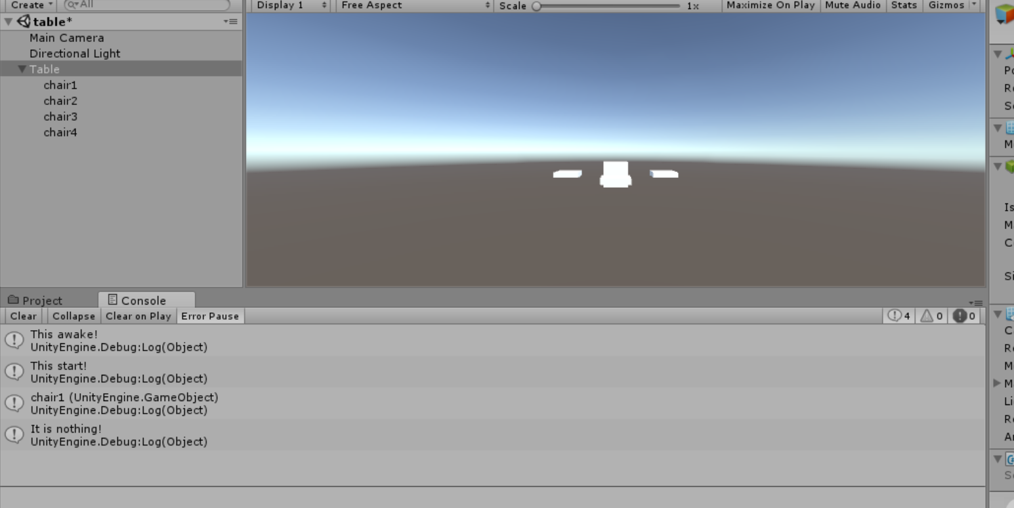
Task: Click the Scale slider handle
Action: (536, 6)
